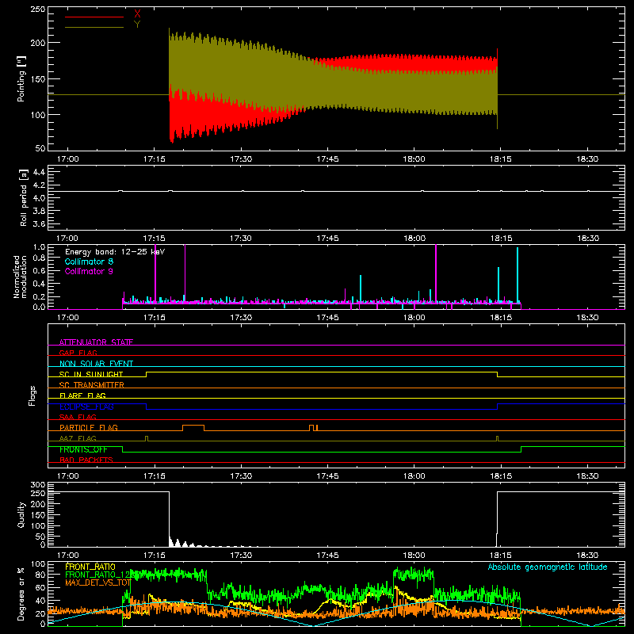Select the X legend label
The height and width of the screenshot is (634, 634).
(137, 14)
